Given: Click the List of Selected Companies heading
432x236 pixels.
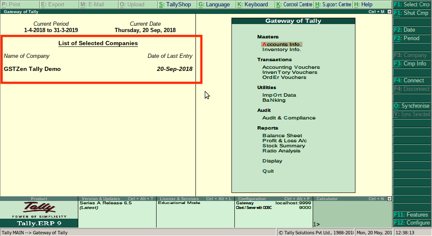Looking at the screenshot, I should click(x=98, y=43).
